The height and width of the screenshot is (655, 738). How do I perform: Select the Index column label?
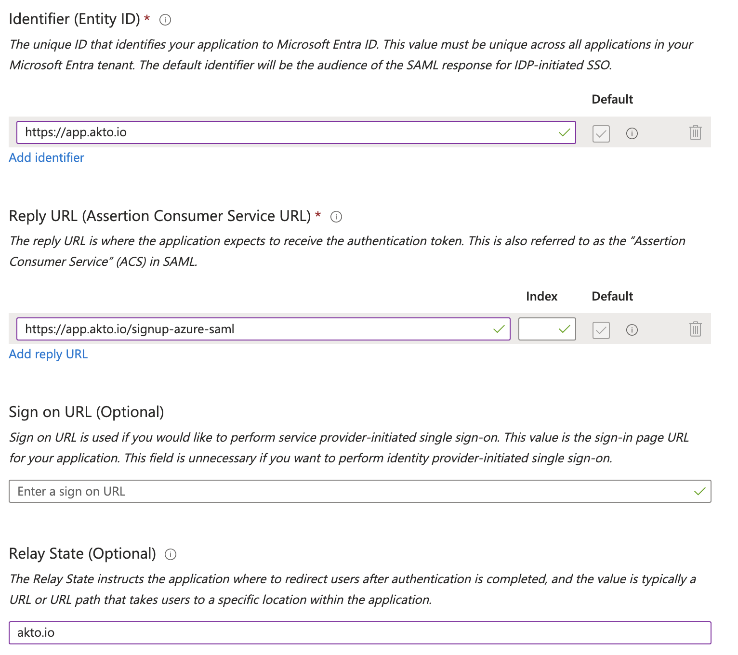(x=542, y=296)
